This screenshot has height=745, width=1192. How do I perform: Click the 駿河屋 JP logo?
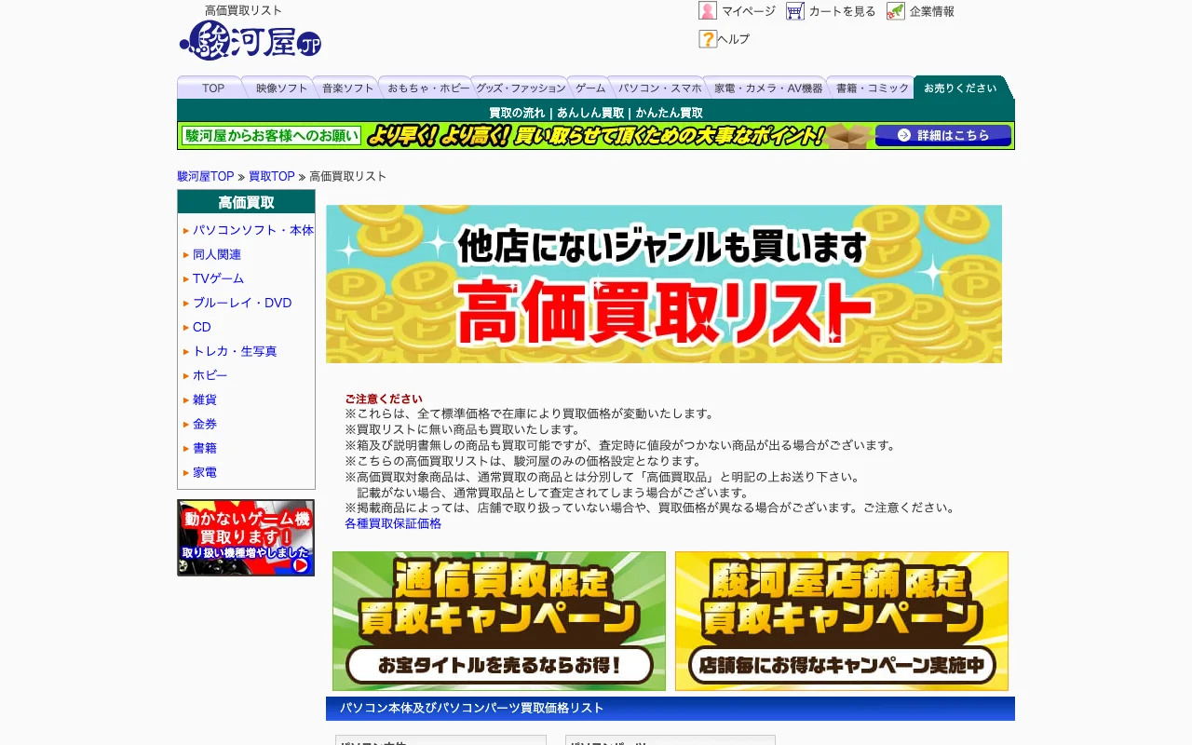coord(250,40)
